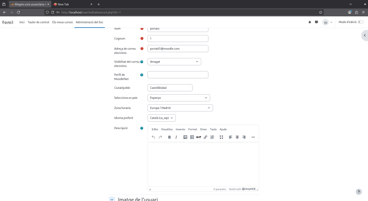This screenshot has height=201, width=368.
Task: Insert multimedia in the description editor
Action: (x=192, y=137)
